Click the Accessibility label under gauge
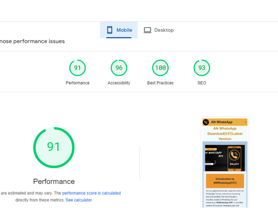This screenshot has height=208, width=278. tap(119, 83)
